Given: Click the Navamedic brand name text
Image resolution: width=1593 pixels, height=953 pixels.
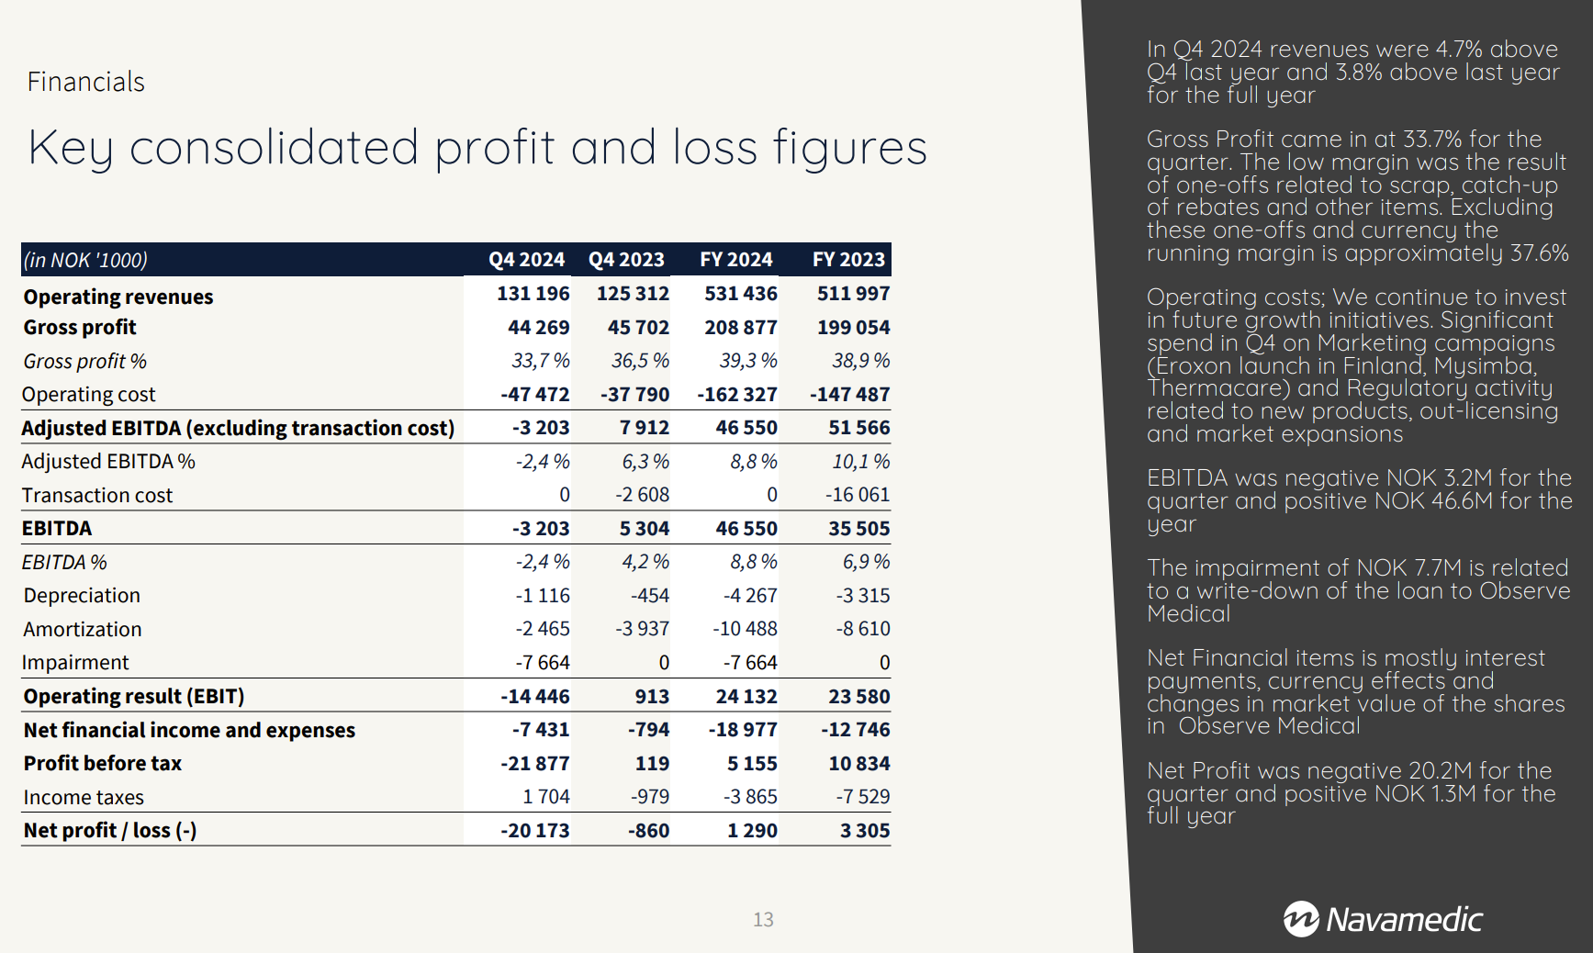Looking at the screenshot, I should (1404, 919).
